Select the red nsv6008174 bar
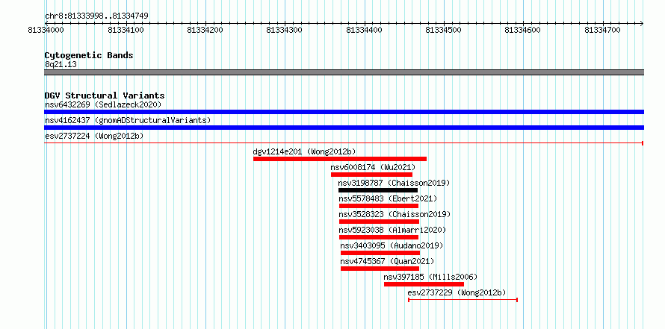 coord(371,175)
